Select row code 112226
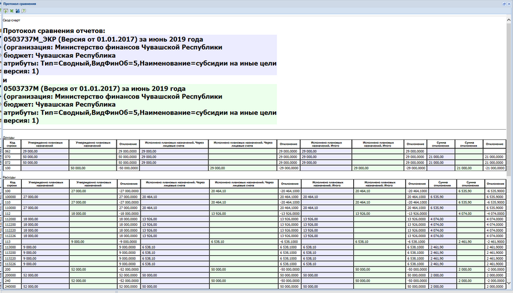 tap(13, 236)
